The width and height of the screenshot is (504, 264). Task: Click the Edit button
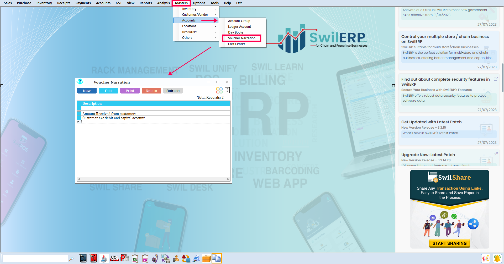click(x=108, y=91)
